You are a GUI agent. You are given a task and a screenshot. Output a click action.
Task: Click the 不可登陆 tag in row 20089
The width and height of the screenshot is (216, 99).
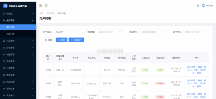pos(160,83)
